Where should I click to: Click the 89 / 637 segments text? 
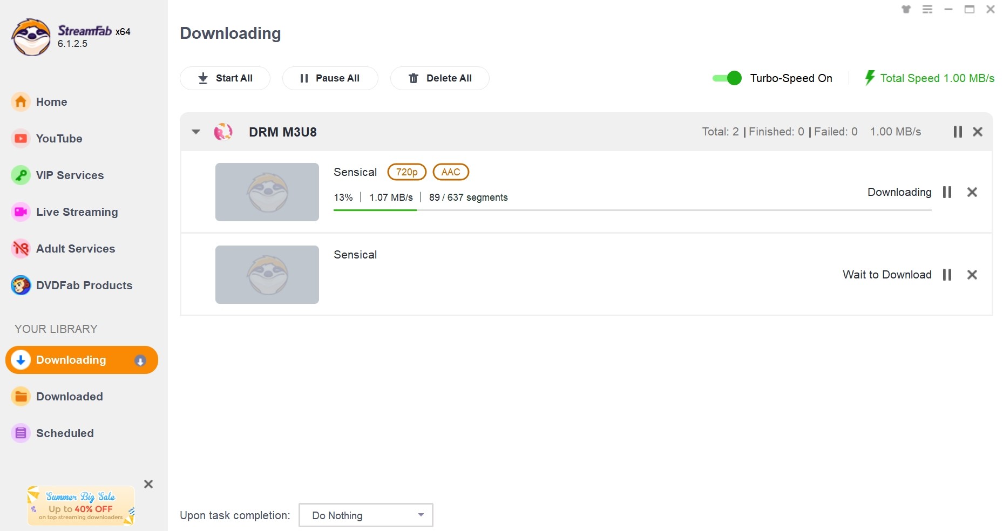point(469,198)
